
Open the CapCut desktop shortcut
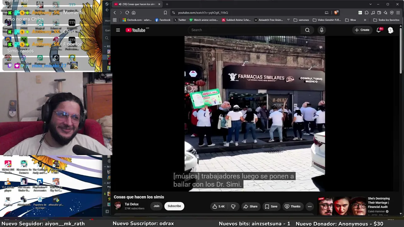(x=8, y=201)
